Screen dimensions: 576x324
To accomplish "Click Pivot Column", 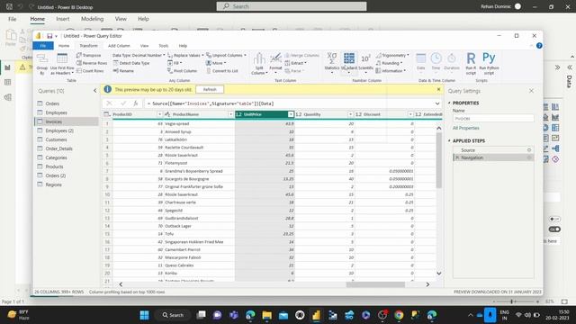I will (183, 70).
